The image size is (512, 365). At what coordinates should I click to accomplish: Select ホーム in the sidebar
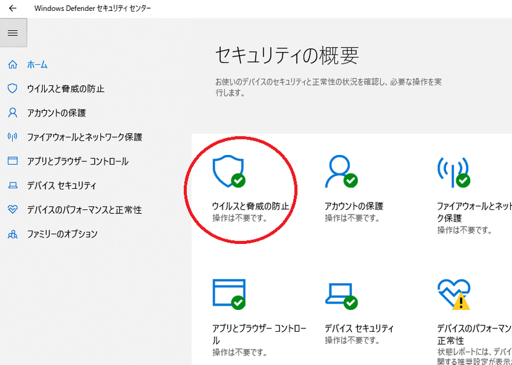(x=37, y=65)
